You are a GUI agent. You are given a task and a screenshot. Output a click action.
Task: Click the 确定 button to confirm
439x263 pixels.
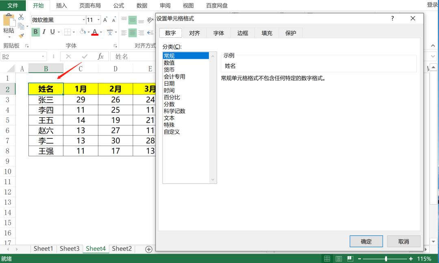pyautogui.click(x=366, y=241)
